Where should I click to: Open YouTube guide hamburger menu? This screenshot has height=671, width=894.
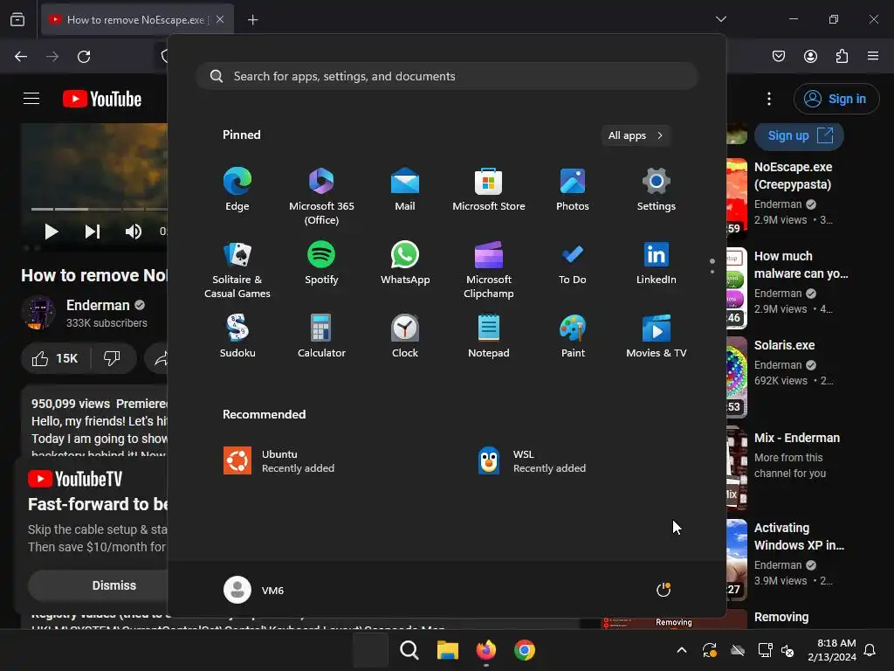31,99
